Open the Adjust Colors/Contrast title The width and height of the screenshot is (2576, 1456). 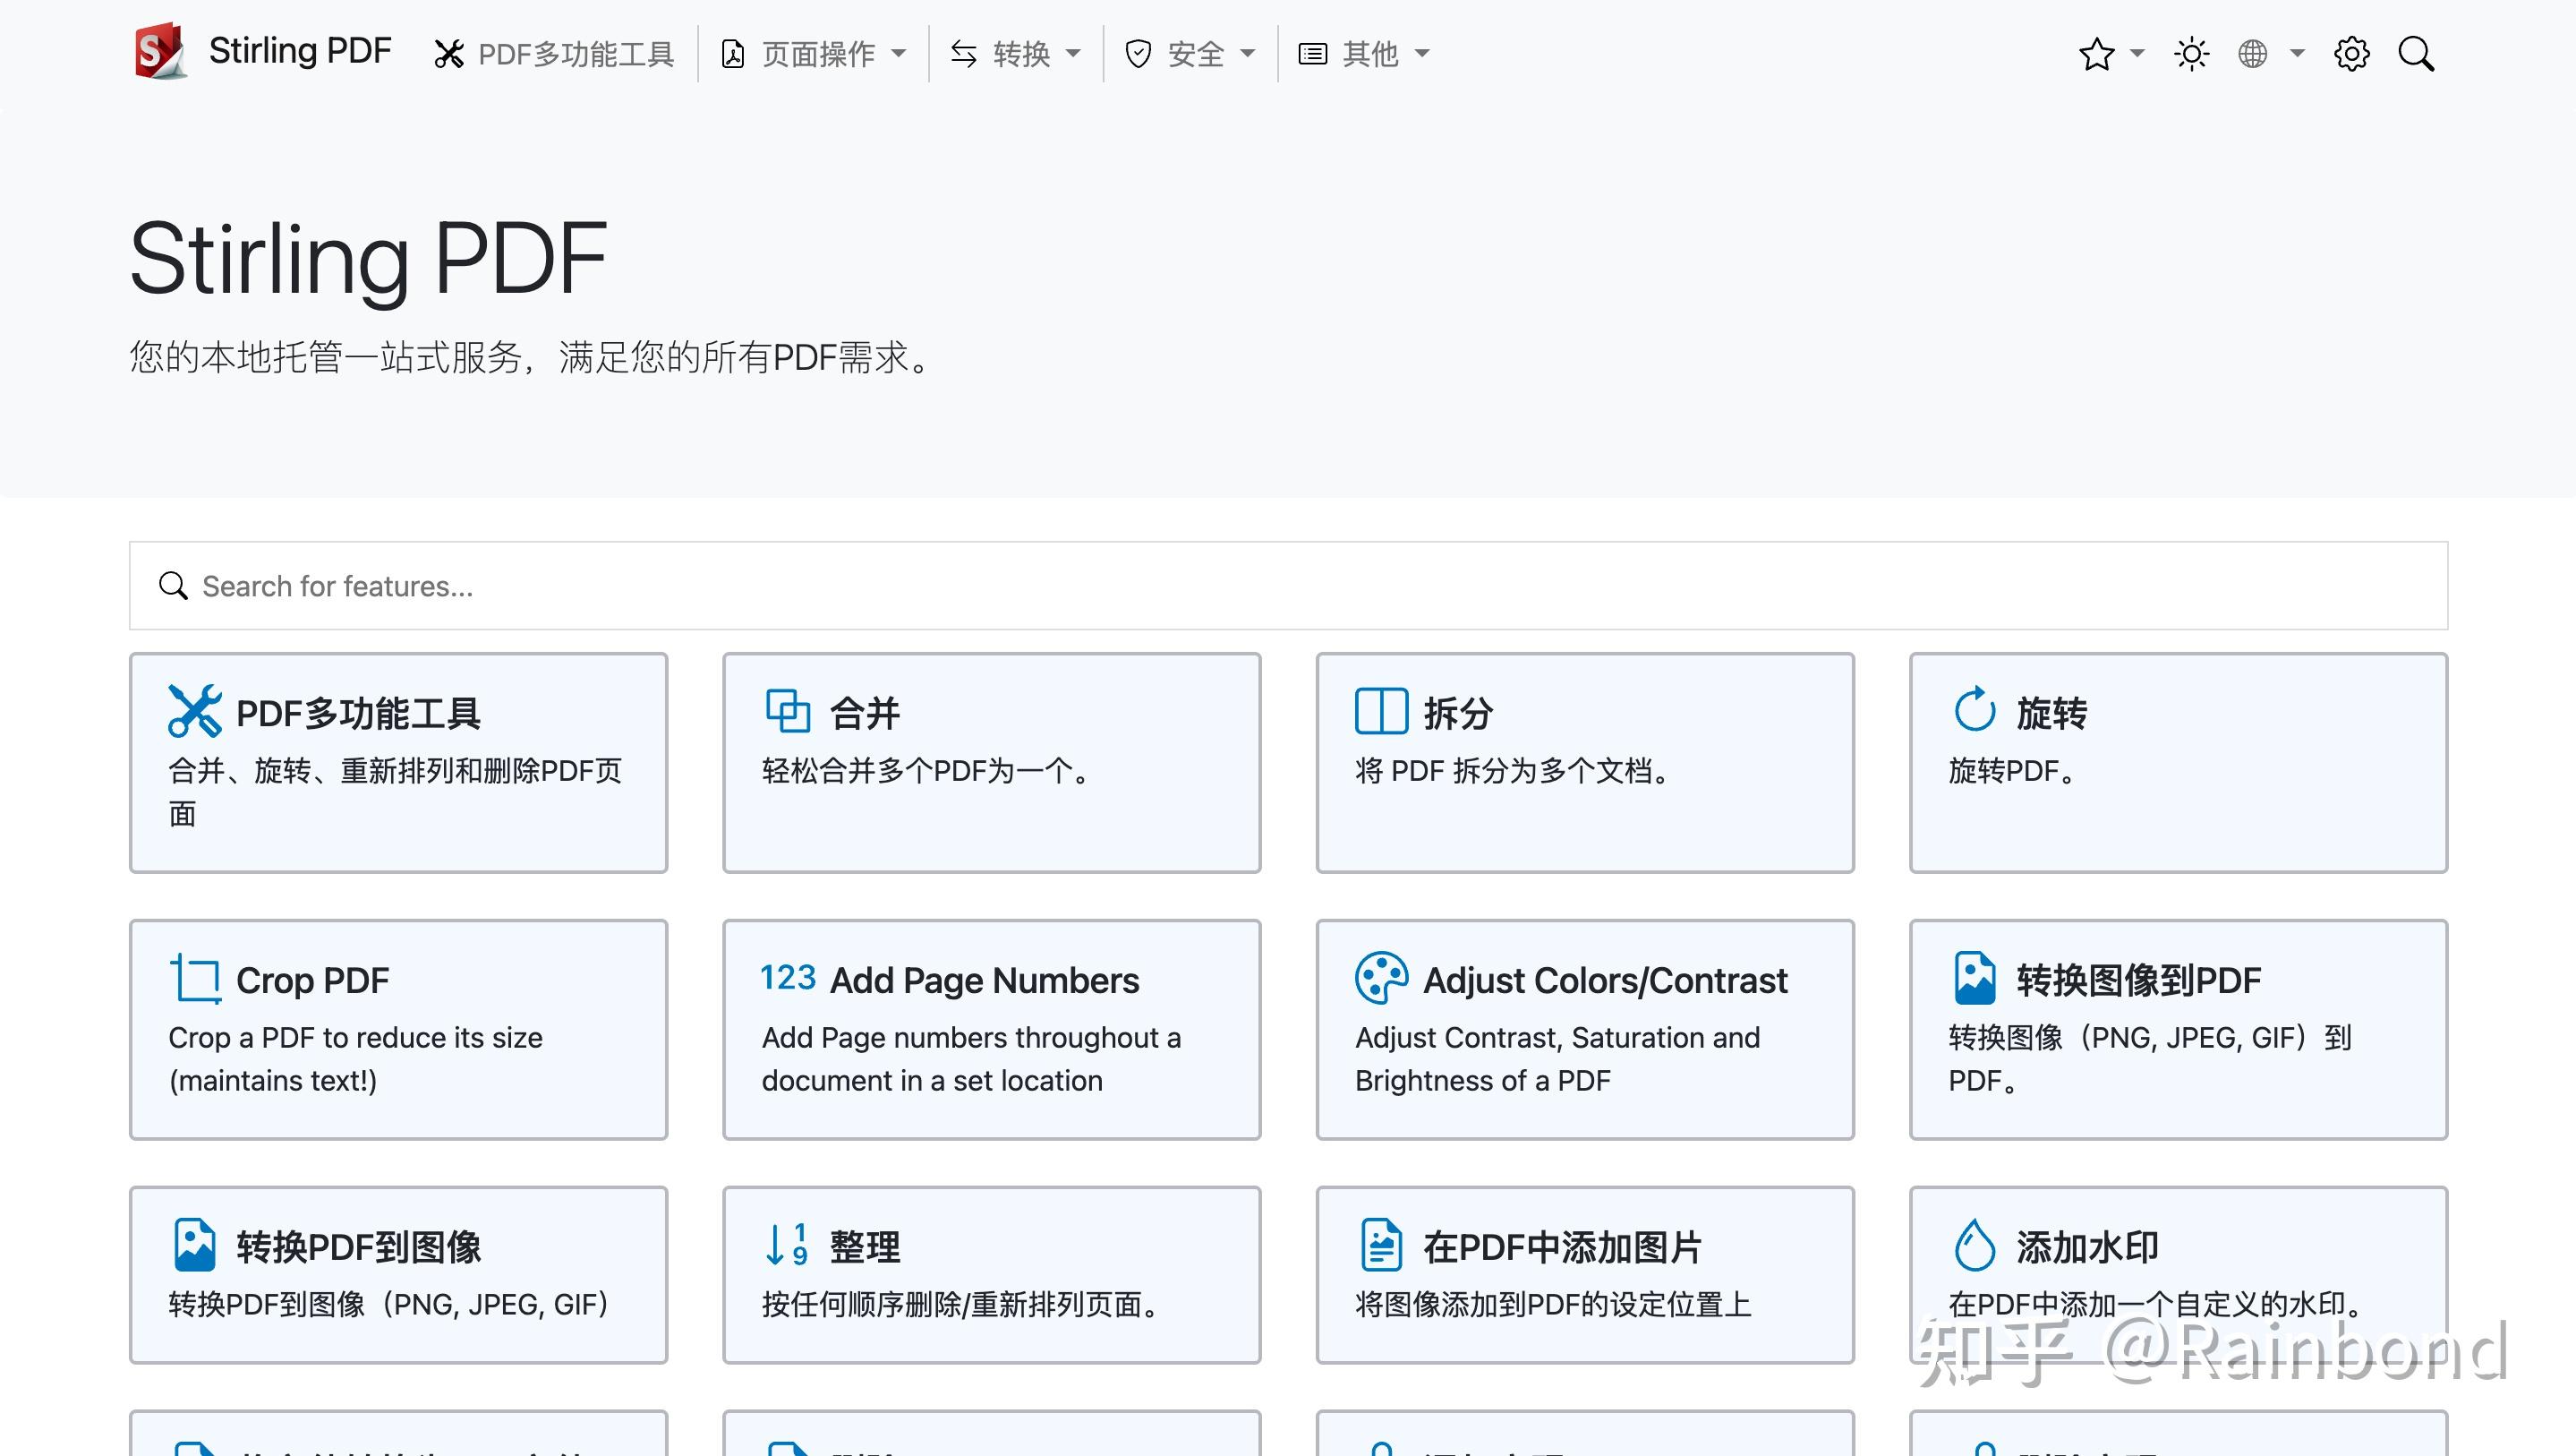click(1605, 981)
